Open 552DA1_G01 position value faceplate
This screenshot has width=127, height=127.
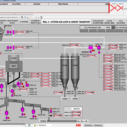20,32
